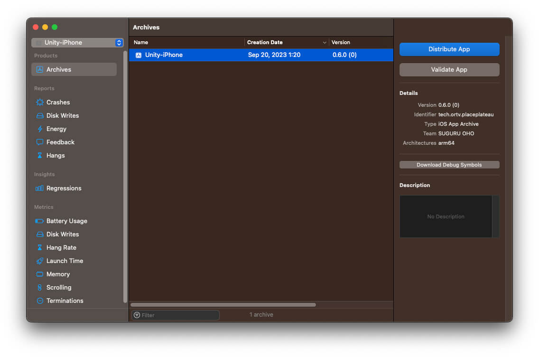Click the Unity-iPhone archive row icon
Viewport: 539px width, 357px height.
139,55
